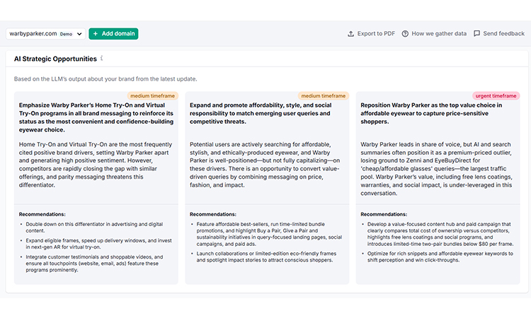
Task: Click the 'Launch collaborations or limited-edition' recommendation
Action: click(x=266, y=257)
